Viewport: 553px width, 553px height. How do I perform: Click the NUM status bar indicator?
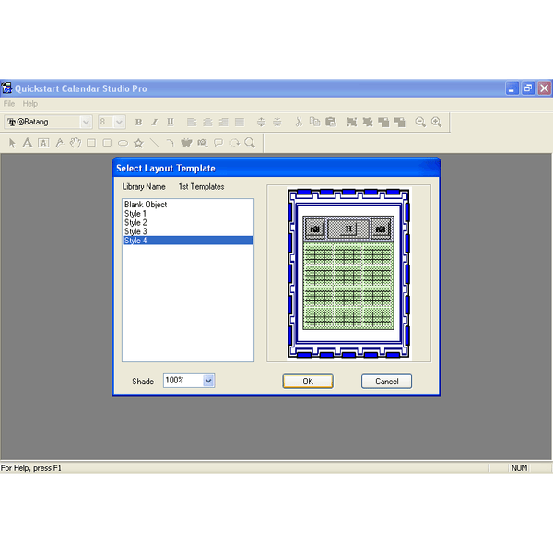[519, 468]
